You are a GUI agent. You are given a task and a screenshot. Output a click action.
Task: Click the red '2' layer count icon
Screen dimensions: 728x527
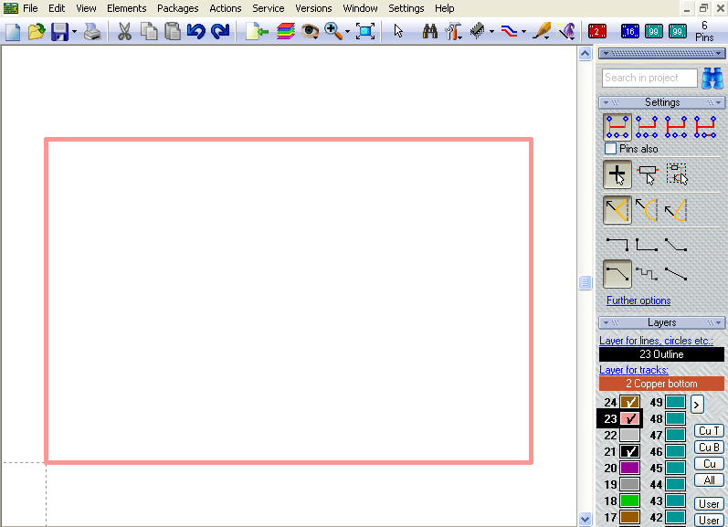tap(596, 32)
